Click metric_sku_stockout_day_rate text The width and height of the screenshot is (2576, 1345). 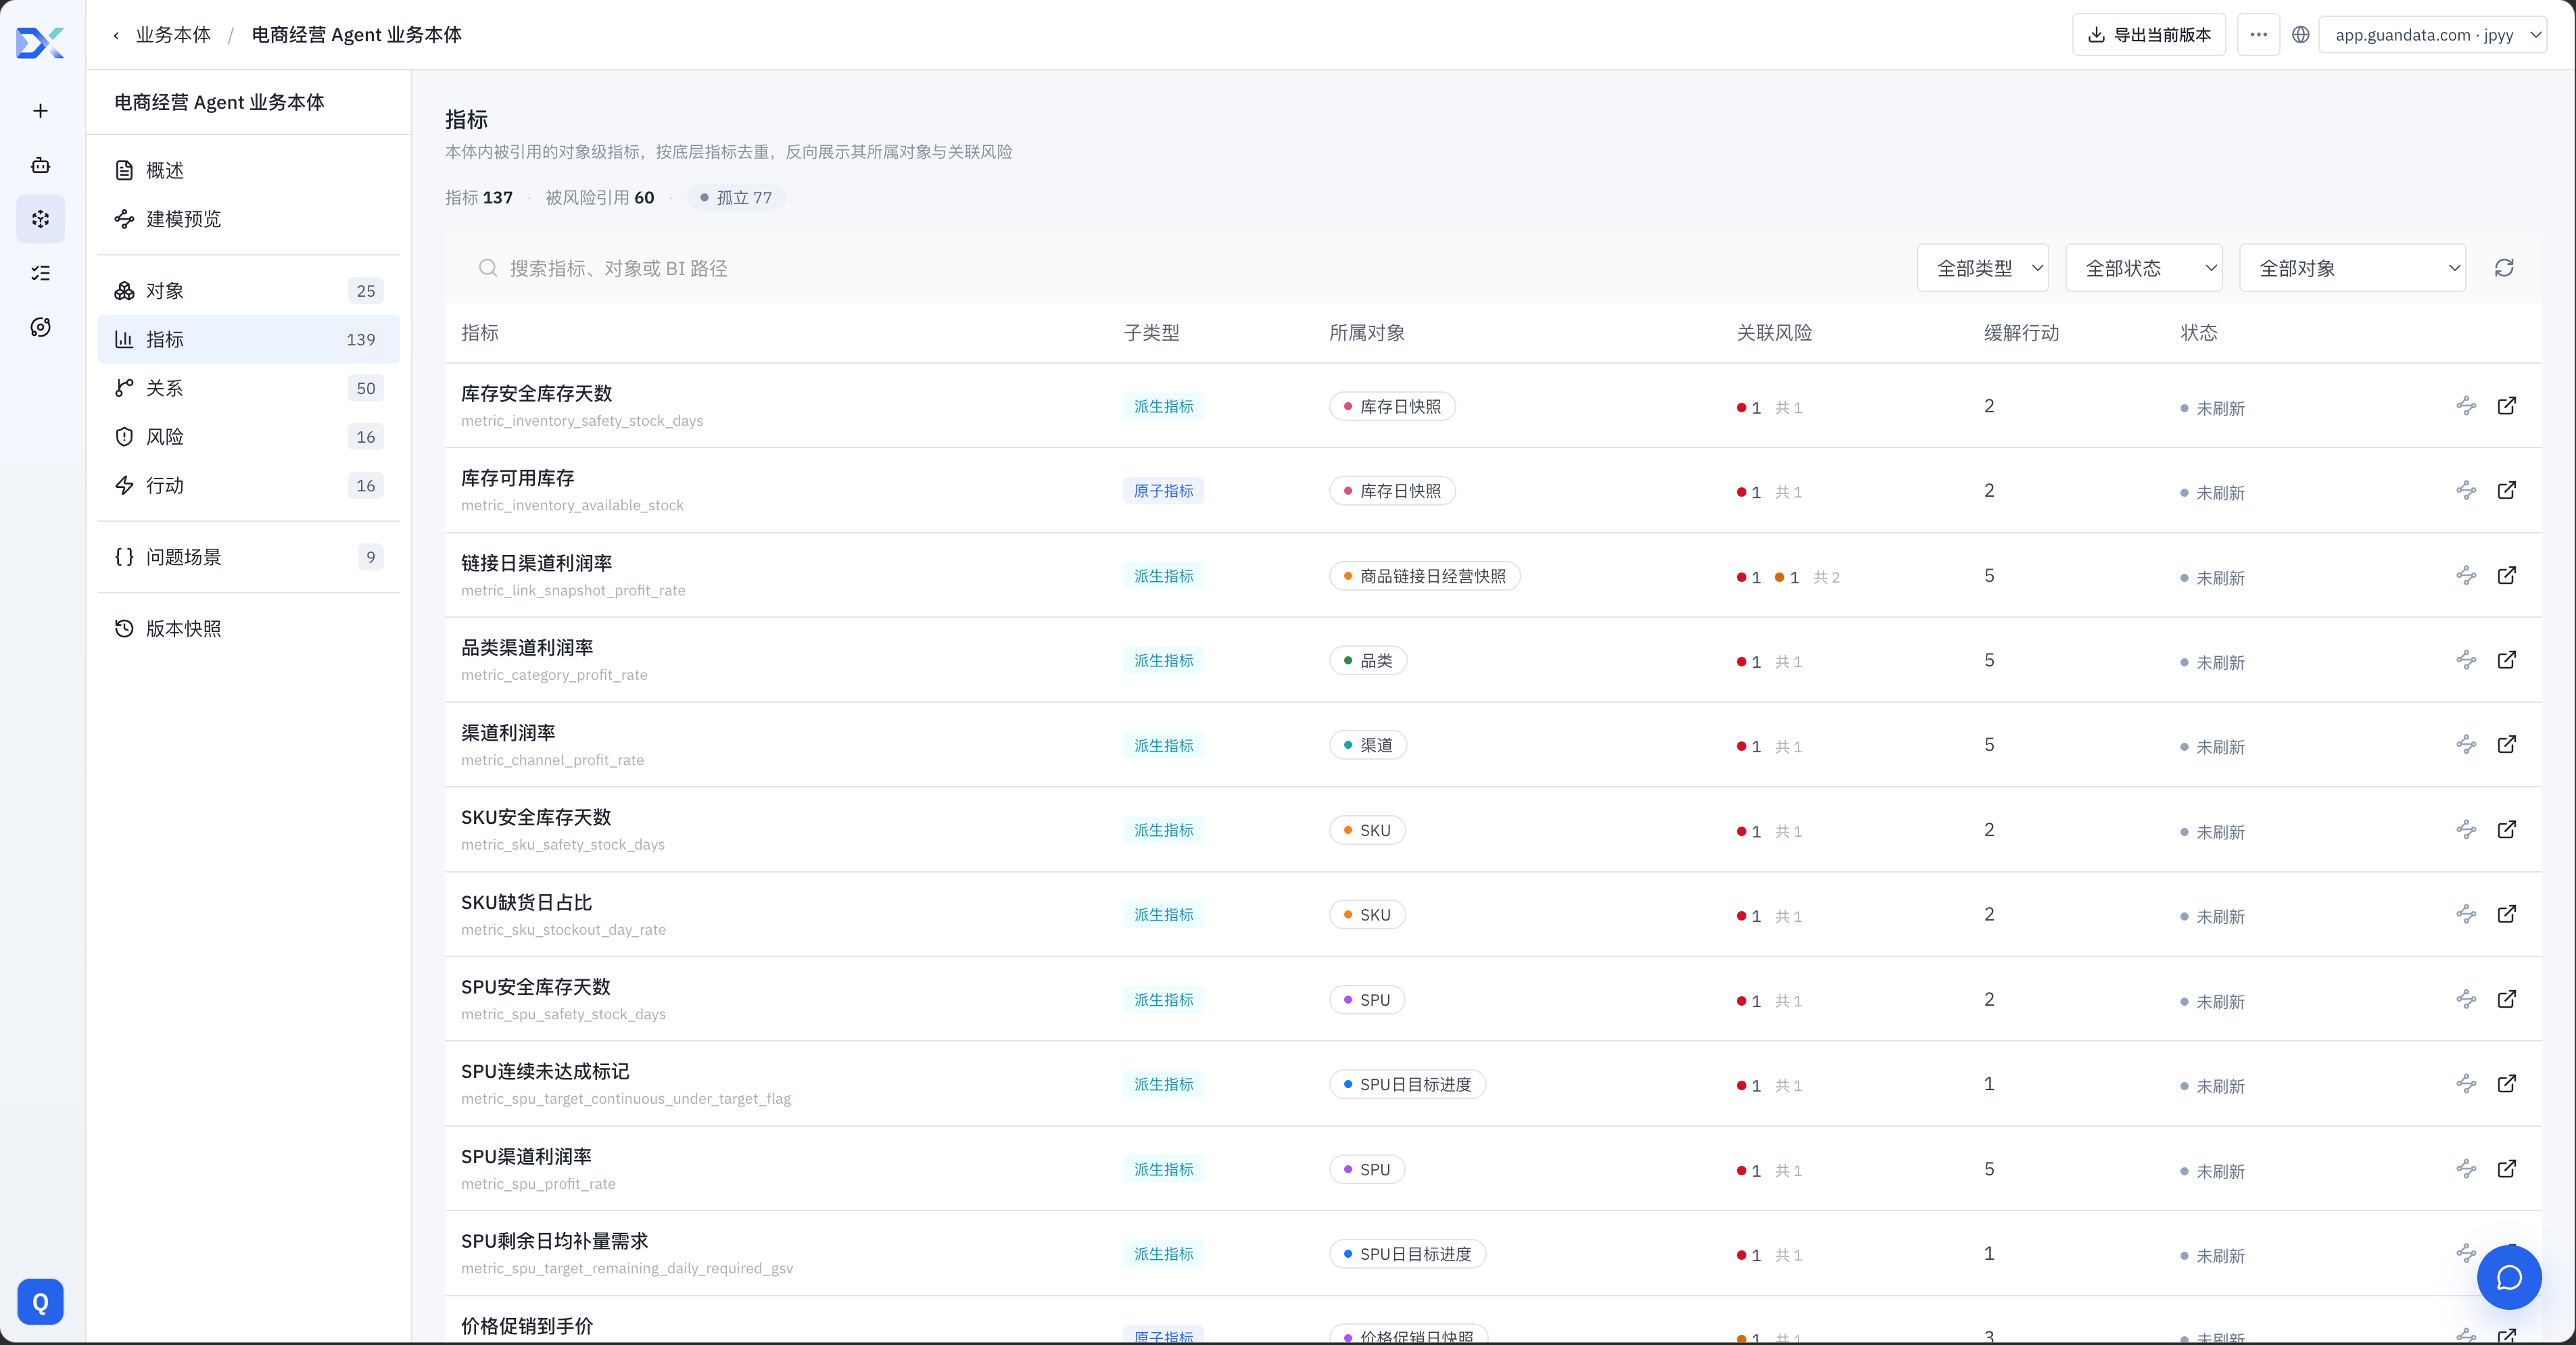click(563, 930)
